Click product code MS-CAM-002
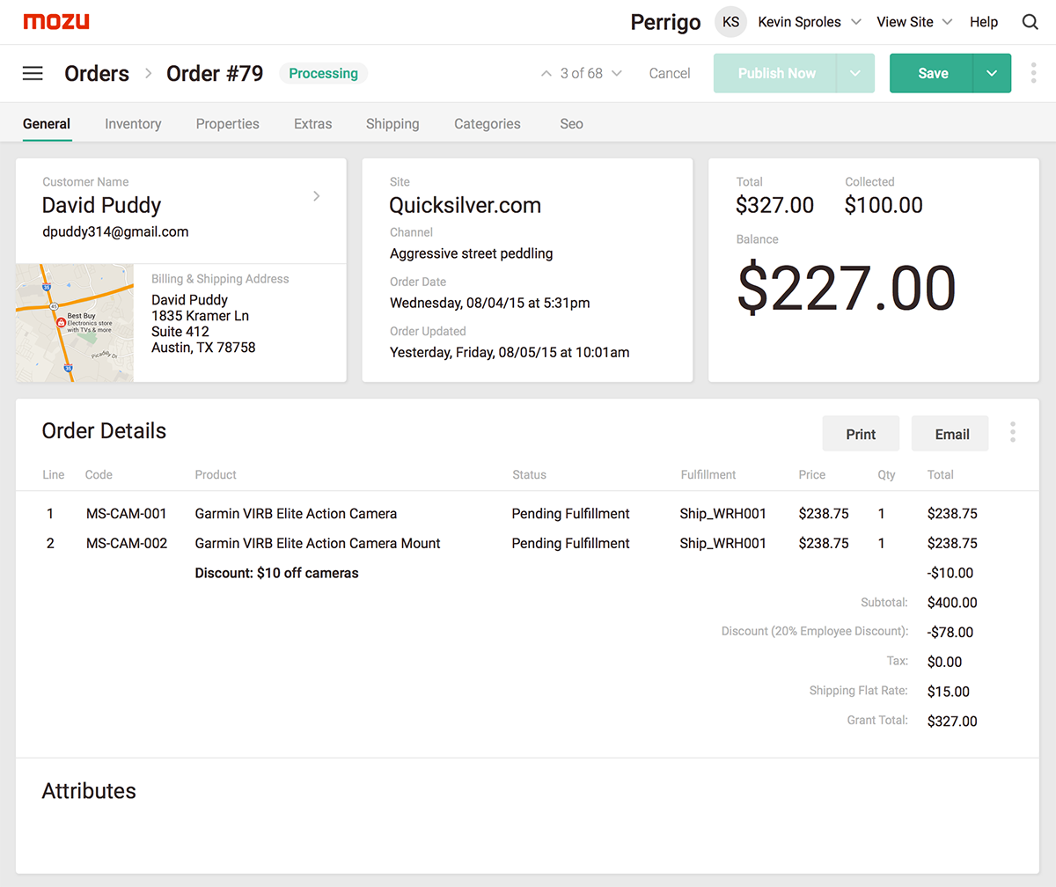 (127, 543)
